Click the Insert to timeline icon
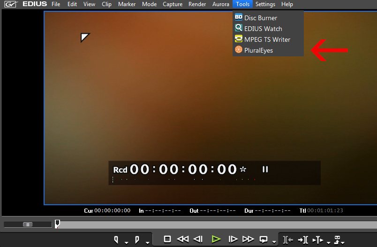 pyautogui.click(x=288, y=239)
